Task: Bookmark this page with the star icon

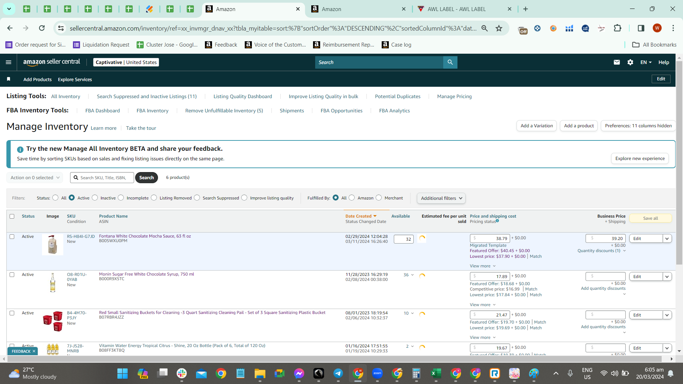Action: (x=499, y=28)
